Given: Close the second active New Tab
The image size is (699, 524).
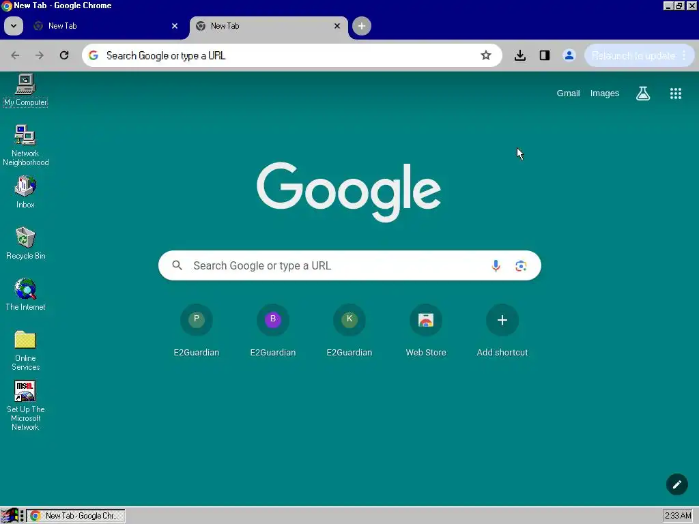Looking at the screenshot, I should pos(337,26).
